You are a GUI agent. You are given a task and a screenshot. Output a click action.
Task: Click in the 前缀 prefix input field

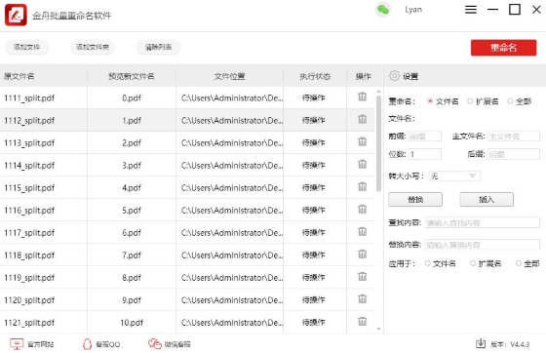[x=424, y=137]
